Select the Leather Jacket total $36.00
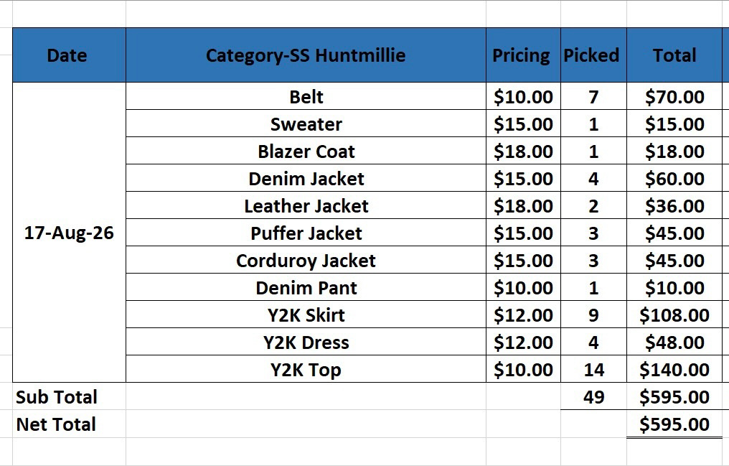This screenshot has width=729, height=466. [674, 205]
